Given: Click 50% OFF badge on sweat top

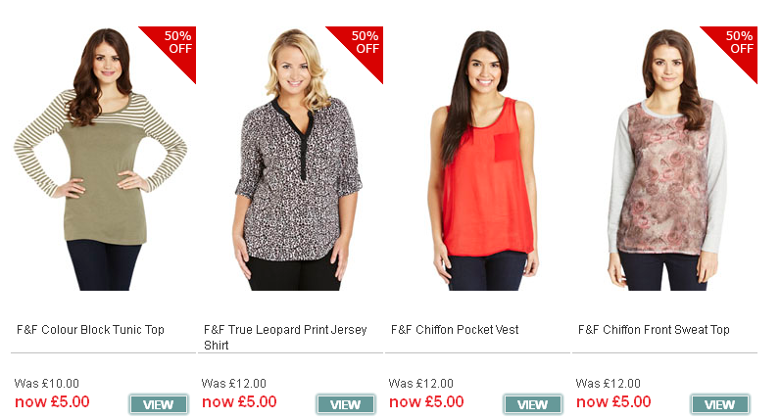Looking at the screenshot, I should pos(737,46).
